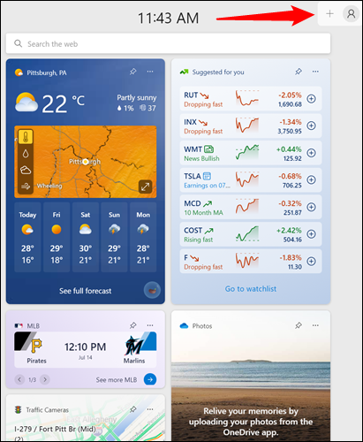
Task: Pin the MLB widget
Action: (x=132, y=325)
